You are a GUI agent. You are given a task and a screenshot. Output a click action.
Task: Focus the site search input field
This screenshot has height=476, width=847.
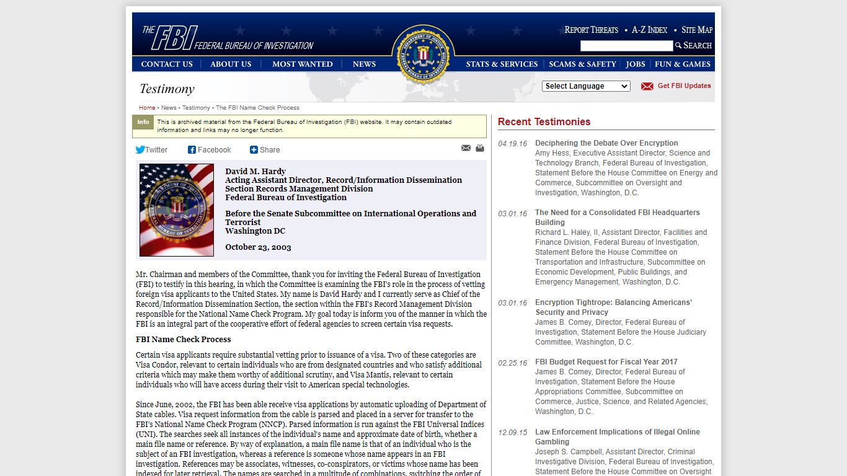pyautogui.click(x=626, y=46)
